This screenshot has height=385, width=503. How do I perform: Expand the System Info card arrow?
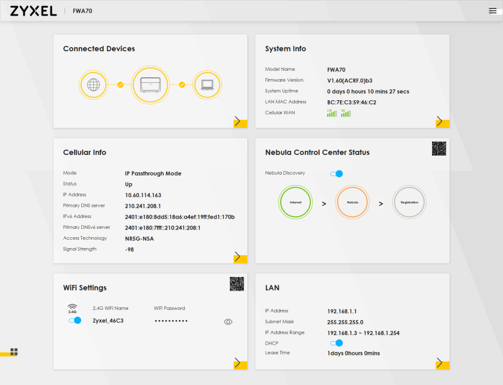442,122
